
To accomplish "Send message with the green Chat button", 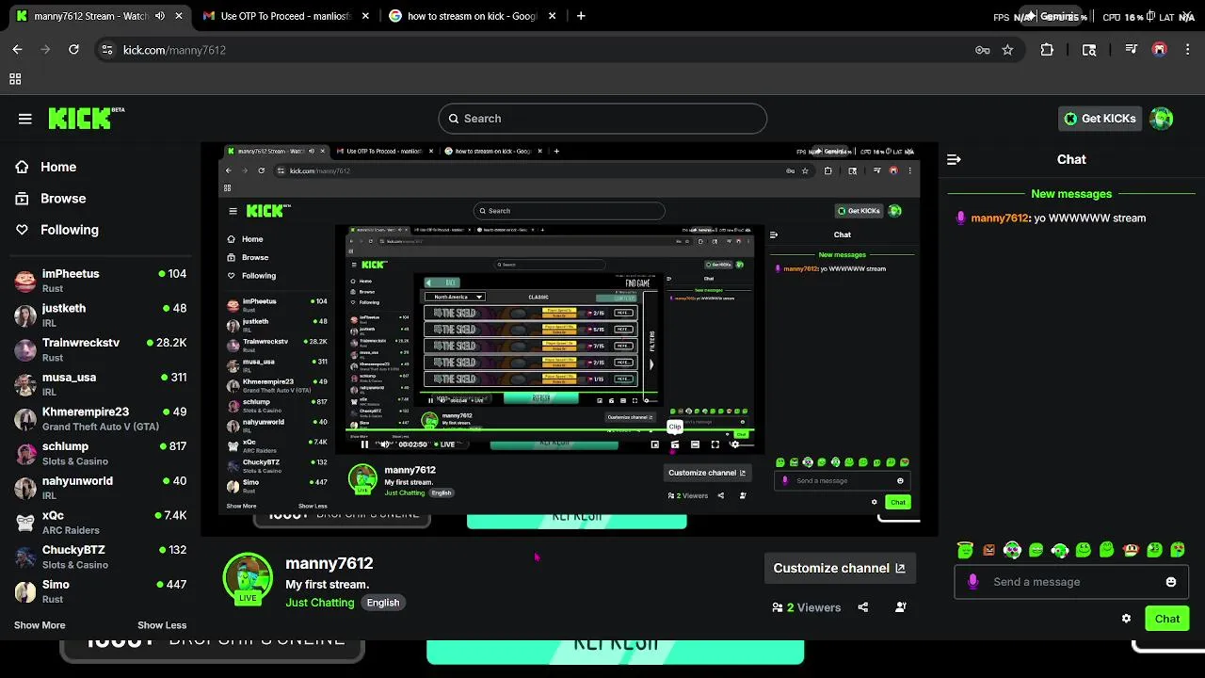I will [x=1167, y=619].
